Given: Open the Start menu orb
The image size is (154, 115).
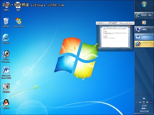Looking at the screenshot, I should pyautogui.click(x=144, y=4).
